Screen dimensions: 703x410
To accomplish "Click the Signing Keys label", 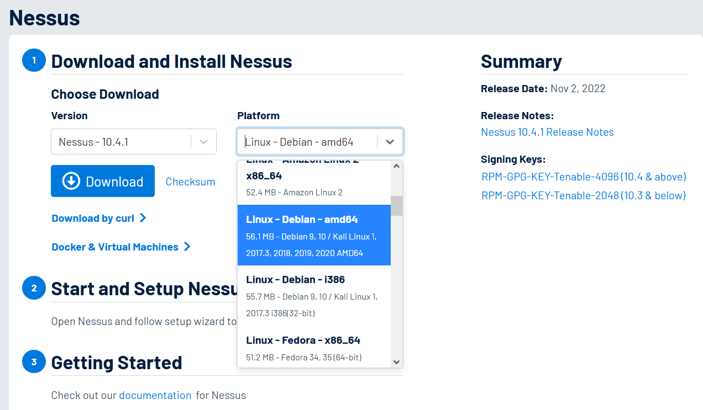I will click(513, 159).
